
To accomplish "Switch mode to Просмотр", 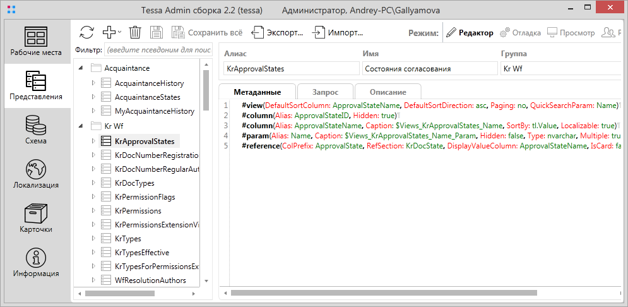I will (571, 33).
